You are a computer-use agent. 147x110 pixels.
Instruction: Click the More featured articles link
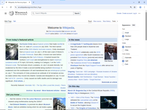pos(51,91)
